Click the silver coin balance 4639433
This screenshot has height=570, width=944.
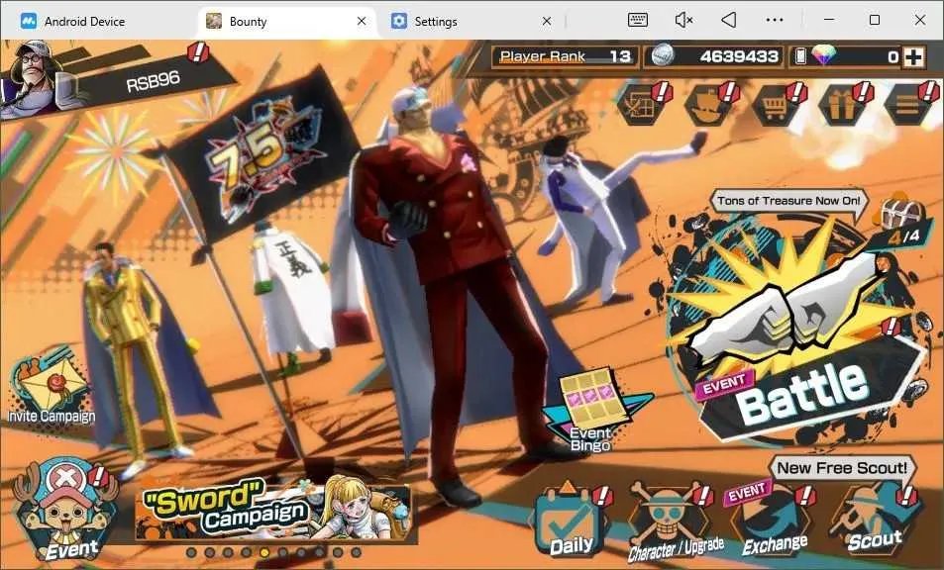coord(714,57)
